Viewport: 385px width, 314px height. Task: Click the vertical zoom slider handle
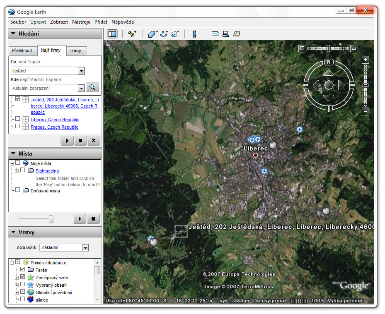[366, 85]
